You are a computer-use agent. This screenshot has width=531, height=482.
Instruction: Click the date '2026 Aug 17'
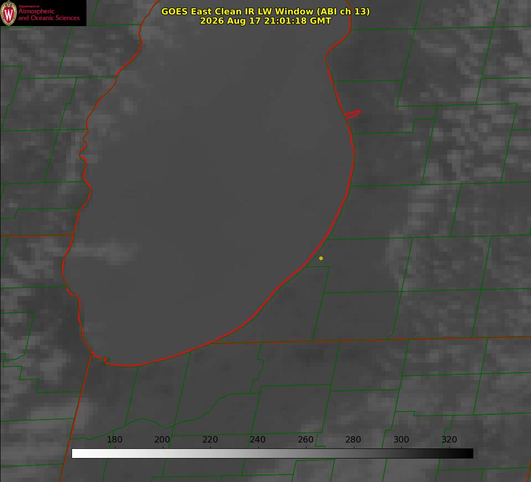click(x=231, y=21)
